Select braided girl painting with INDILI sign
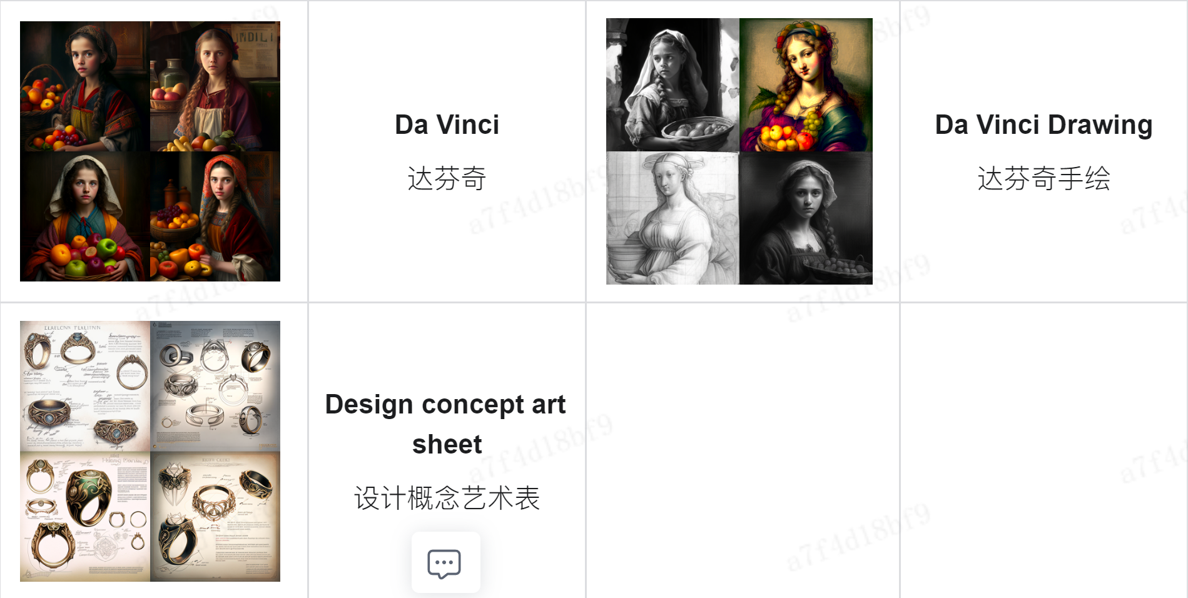Screen dimensions: 1188x598 click(215, 86)
